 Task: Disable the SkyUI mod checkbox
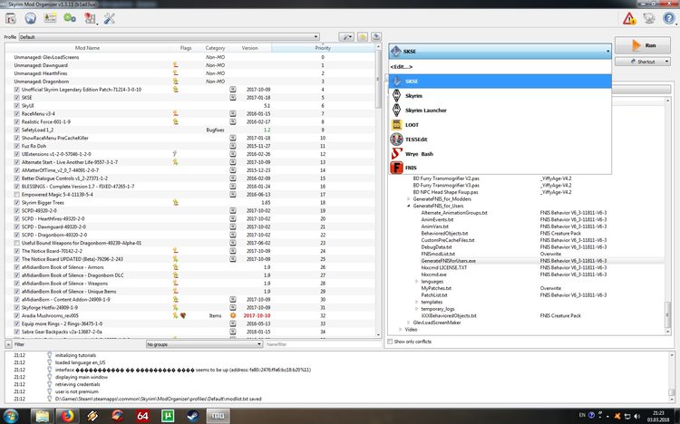click(x=17, y=106)
